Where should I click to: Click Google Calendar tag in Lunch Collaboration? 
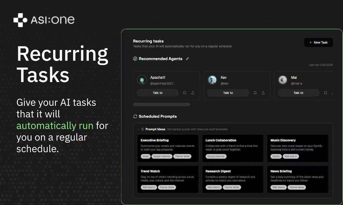[216, 156]
